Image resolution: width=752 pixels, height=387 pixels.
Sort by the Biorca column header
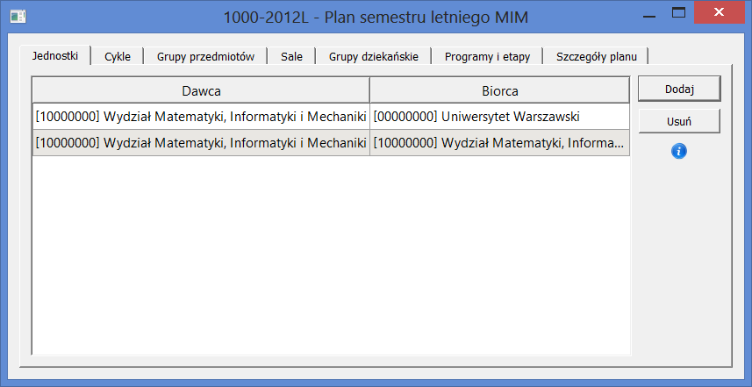point(500,90)
